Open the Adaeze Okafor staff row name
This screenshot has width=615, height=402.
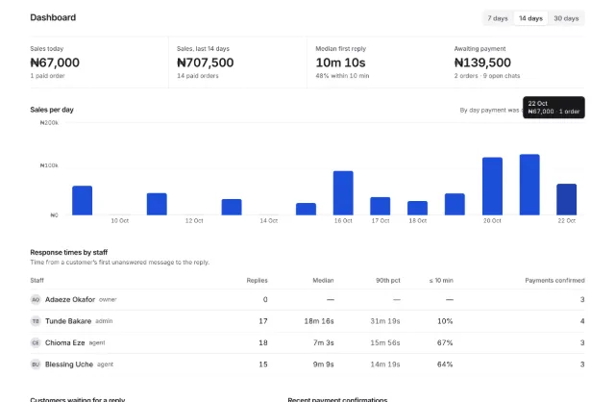(x=70, y=299)
